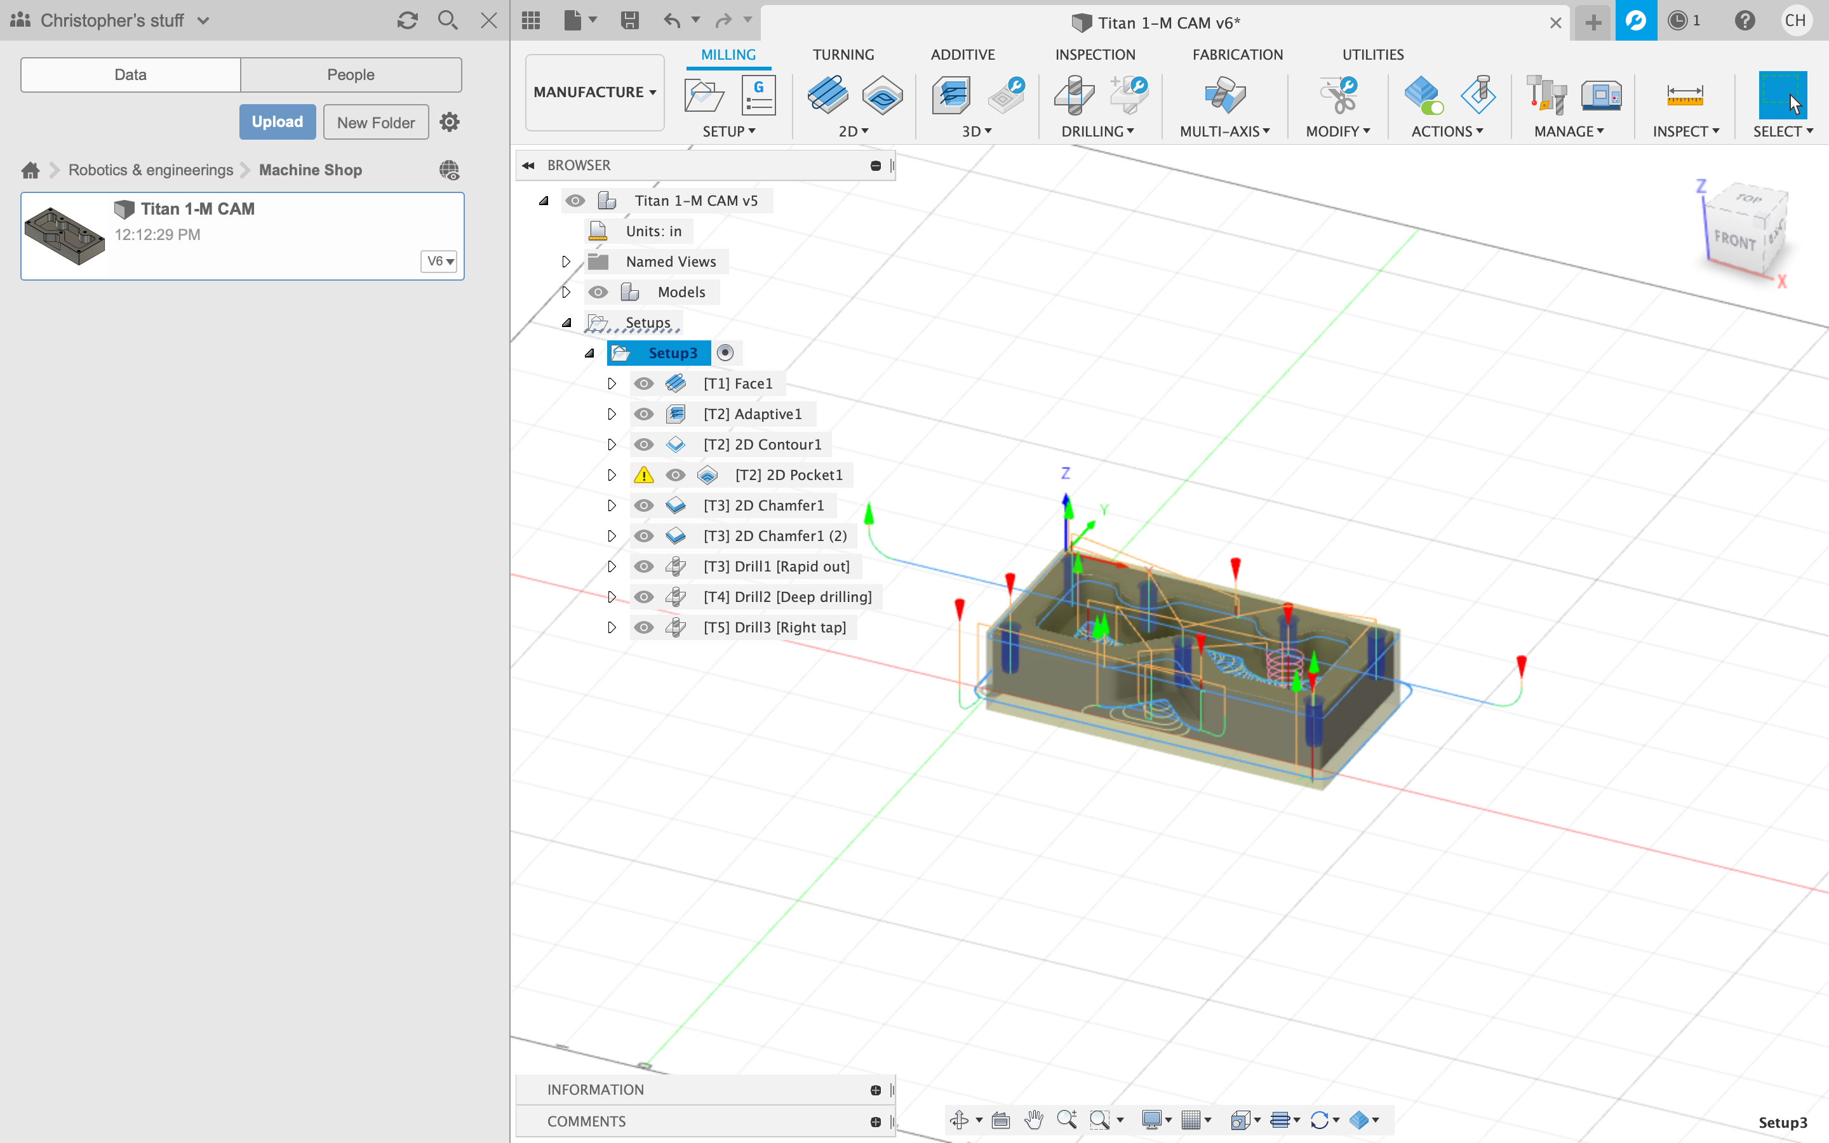
Task: Switch to the TURNING tab
Action: pos(843,55)
